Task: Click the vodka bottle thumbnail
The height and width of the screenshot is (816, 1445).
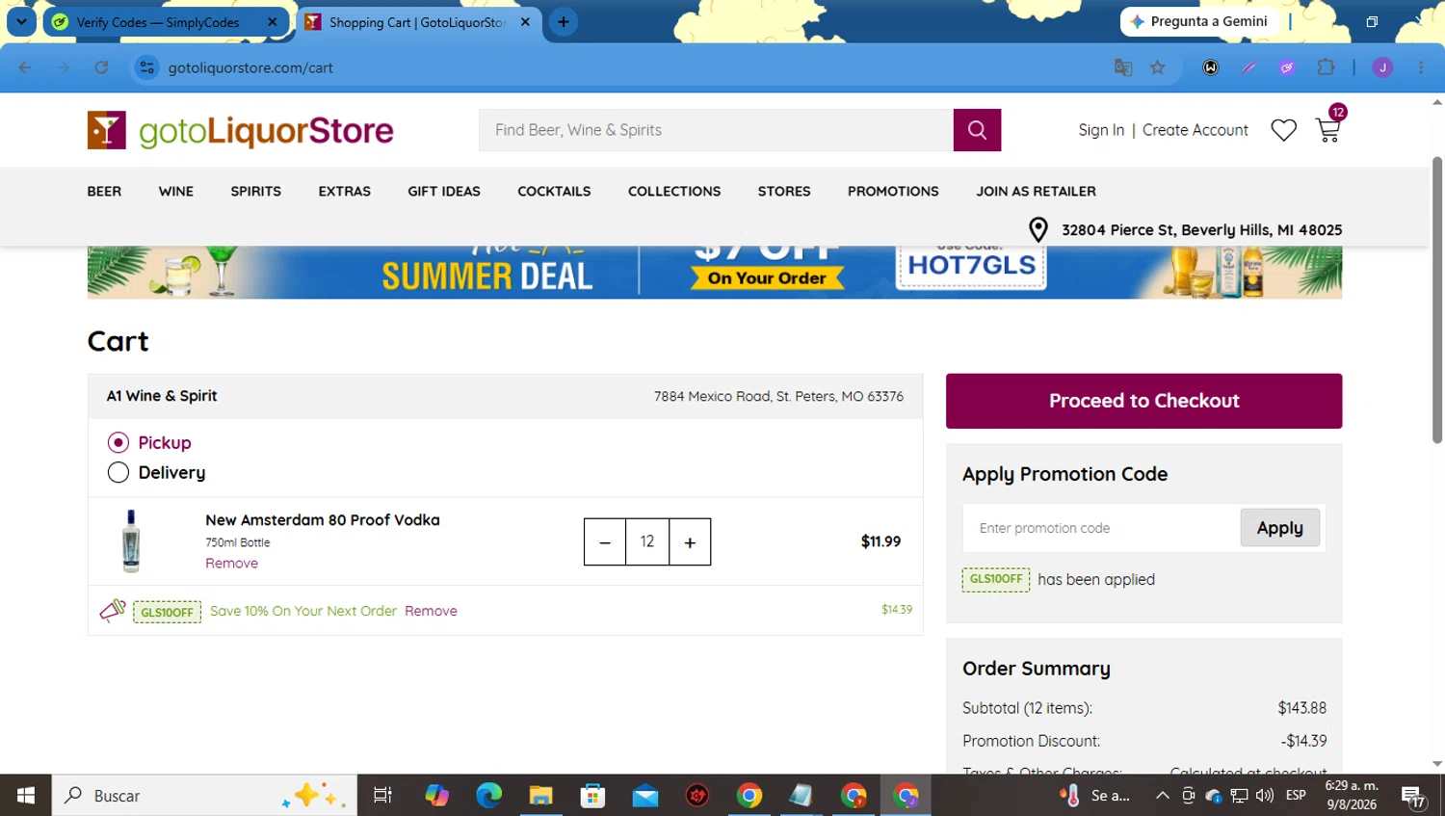Action: pos(131,540)
